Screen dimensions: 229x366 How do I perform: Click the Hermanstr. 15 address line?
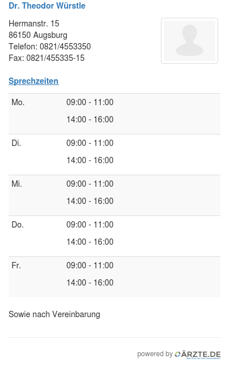(x=34, y=24)
